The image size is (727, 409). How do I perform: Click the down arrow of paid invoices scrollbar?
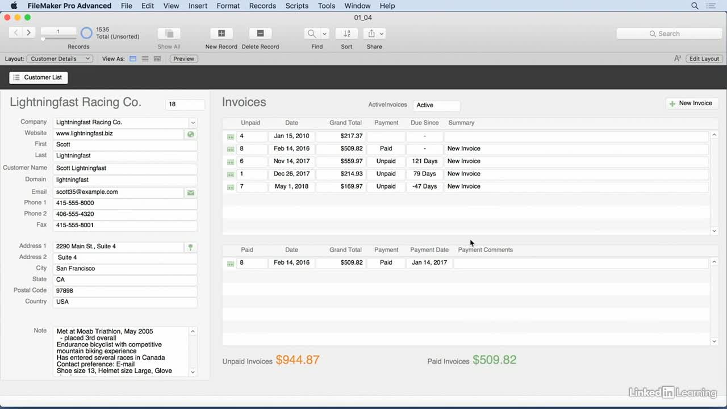click(x=715, y=341)
